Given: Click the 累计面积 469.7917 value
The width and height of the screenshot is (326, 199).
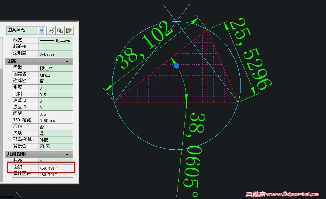Looking at the screenshot, I should pyautogui.click(x=56, y=174).
